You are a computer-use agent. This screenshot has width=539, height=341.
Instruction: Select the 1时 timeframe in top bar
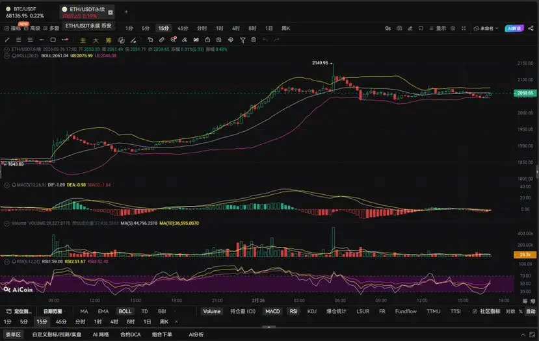[x=219, y=28]
